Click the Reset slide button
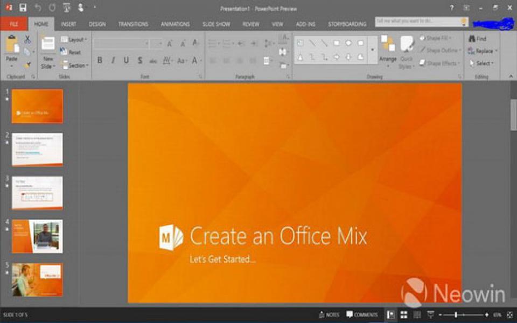 (72, 52)
